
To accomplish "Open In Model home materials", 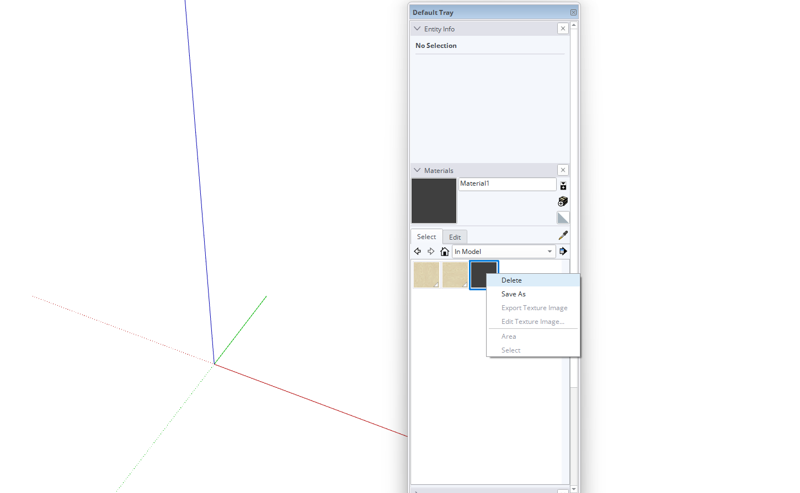I will pyautogui.click(x=445, y=252).
